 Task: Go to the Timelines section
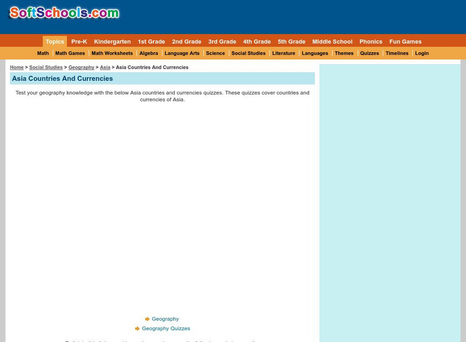click(x=397, y=53)
